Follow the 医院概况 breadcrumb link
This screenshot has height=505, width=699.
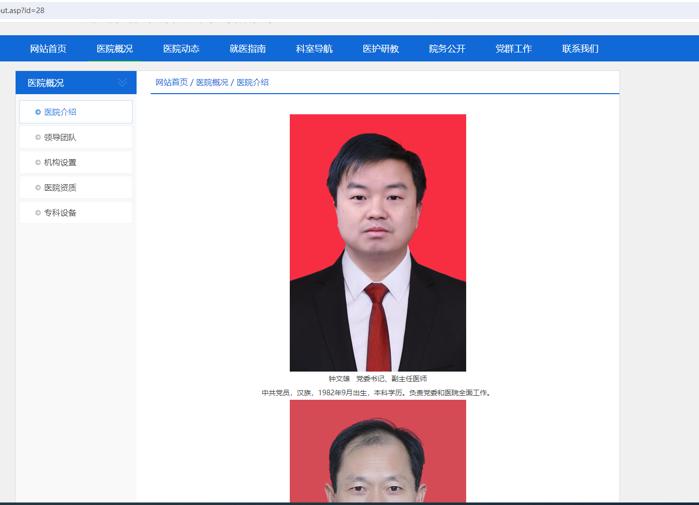pyautogui.click(x=212, y=82)
